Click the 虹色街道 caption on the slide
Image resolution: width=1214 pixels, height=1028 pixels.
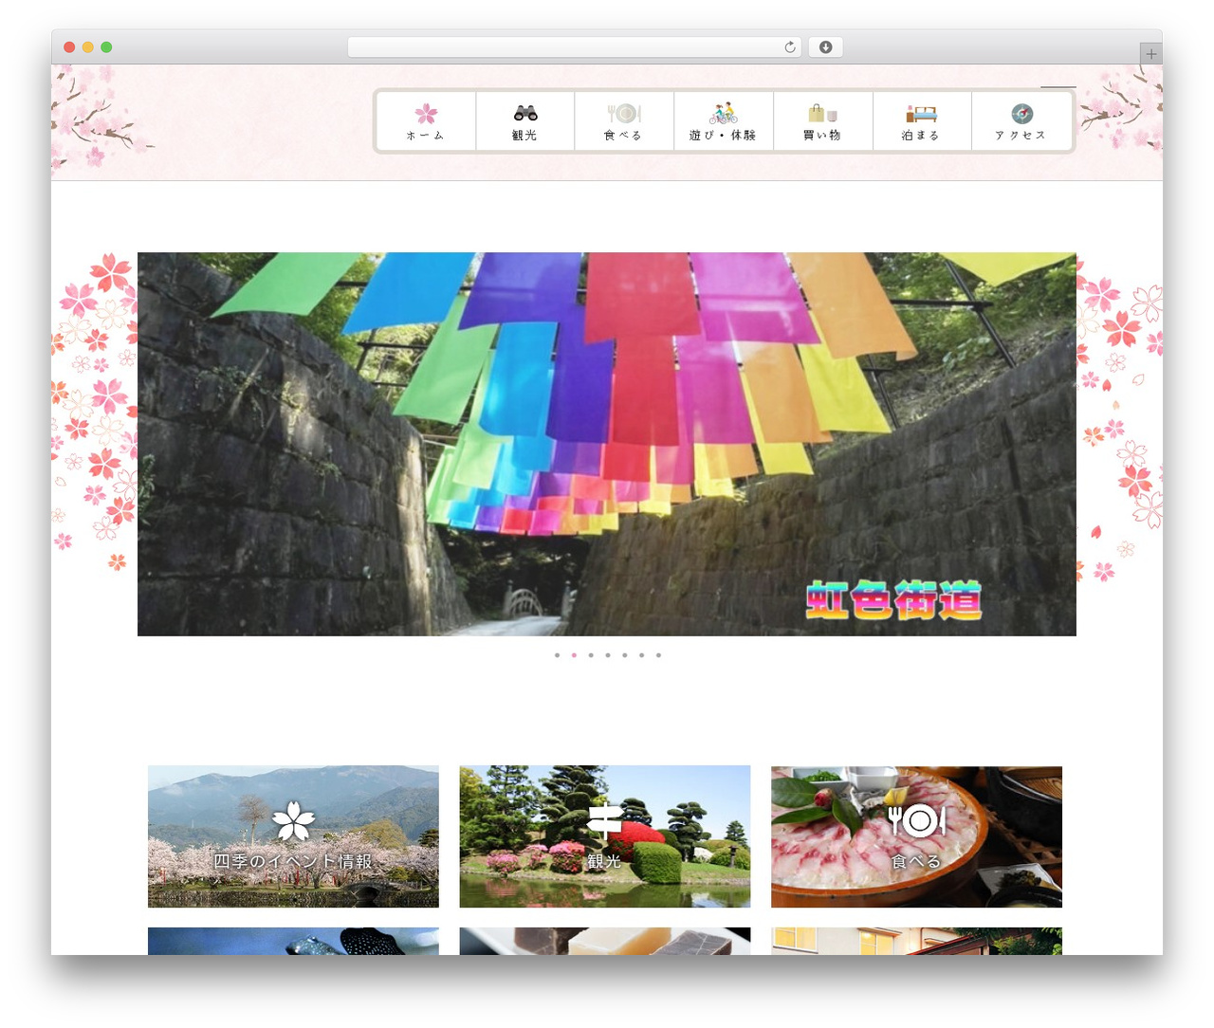pos(894,600)
